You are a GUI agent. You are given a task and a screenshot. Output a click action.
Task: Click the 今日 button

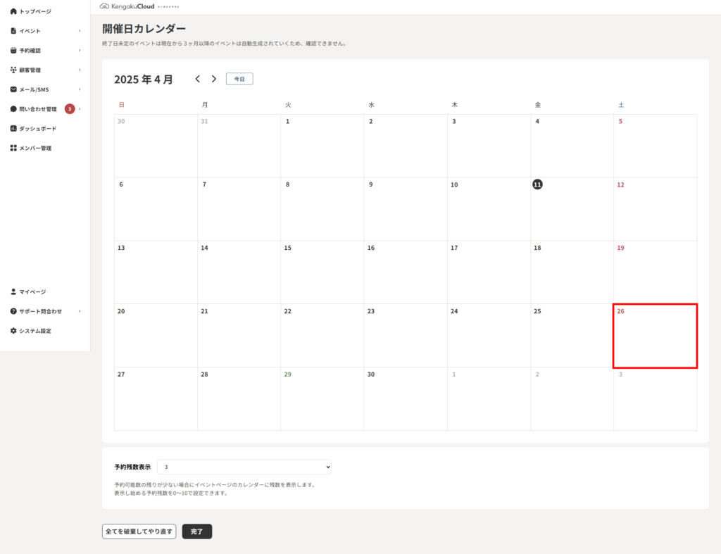point(239,79)
